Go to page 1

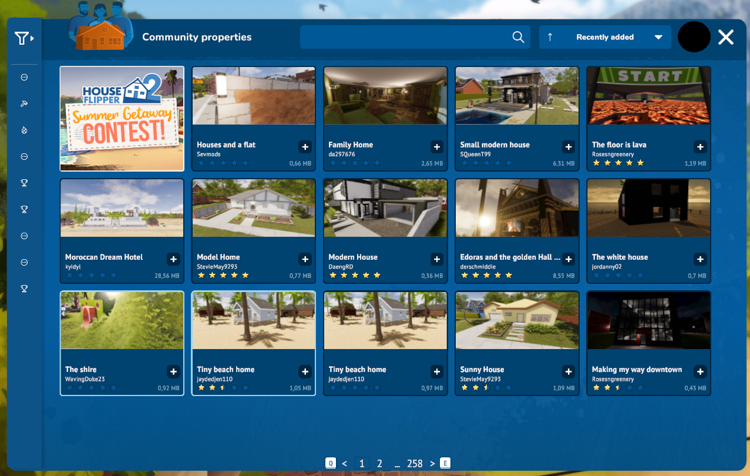[362, 464]
